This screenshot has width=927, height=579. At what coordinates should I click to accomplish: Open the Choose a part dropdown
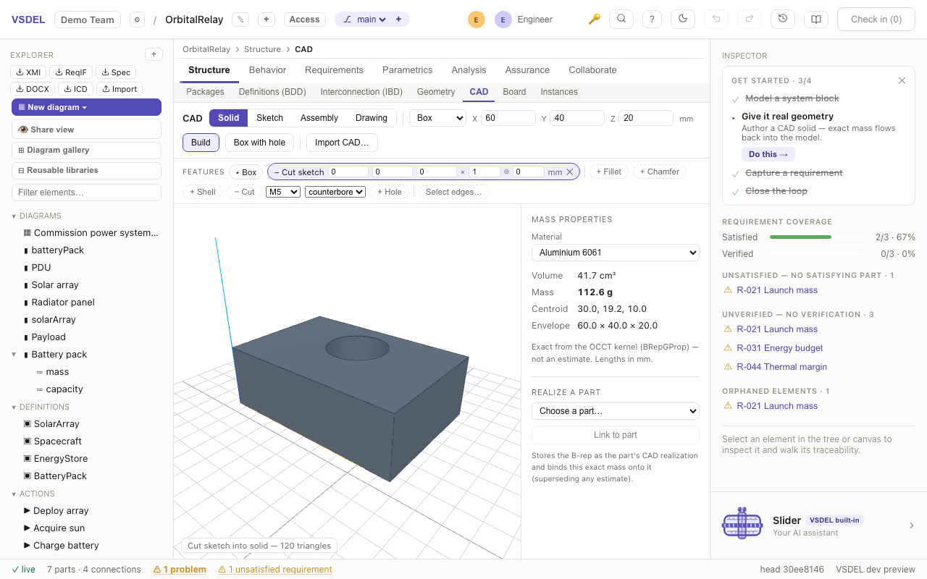click(616, 411)
